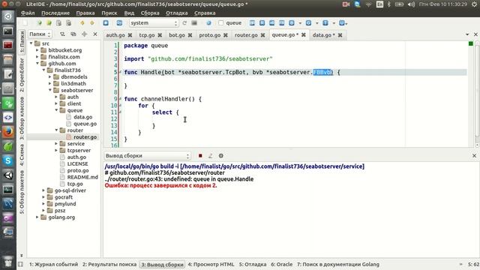This screenshot has width=480, height=270.
Task: Expand the bitbucket.org folder
Action: [x=37, y=50]
